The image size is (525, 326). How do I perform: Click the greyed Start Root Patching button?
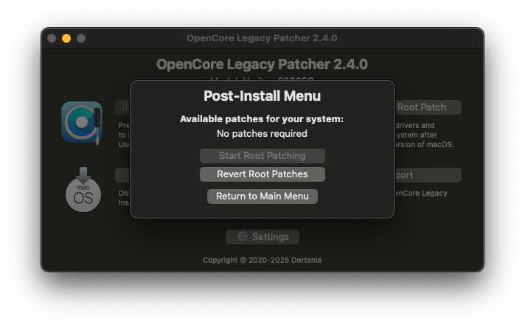pos(262,156)
